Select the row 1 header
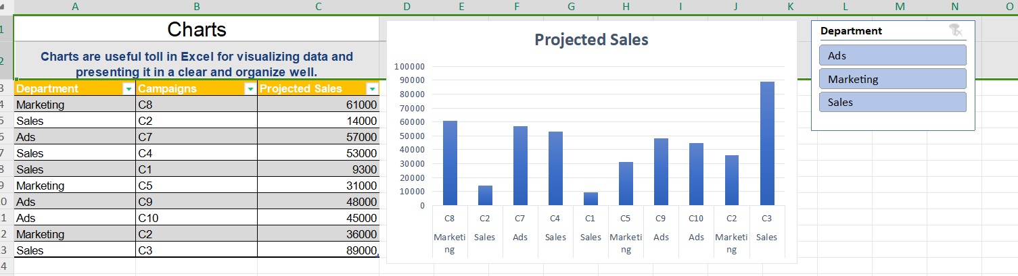 (x=3, y=30)
